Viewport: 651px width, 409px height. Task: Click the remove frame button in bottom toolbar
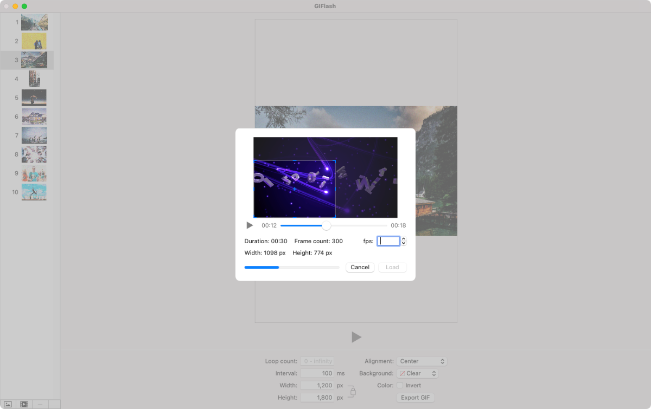coord(40,404)
